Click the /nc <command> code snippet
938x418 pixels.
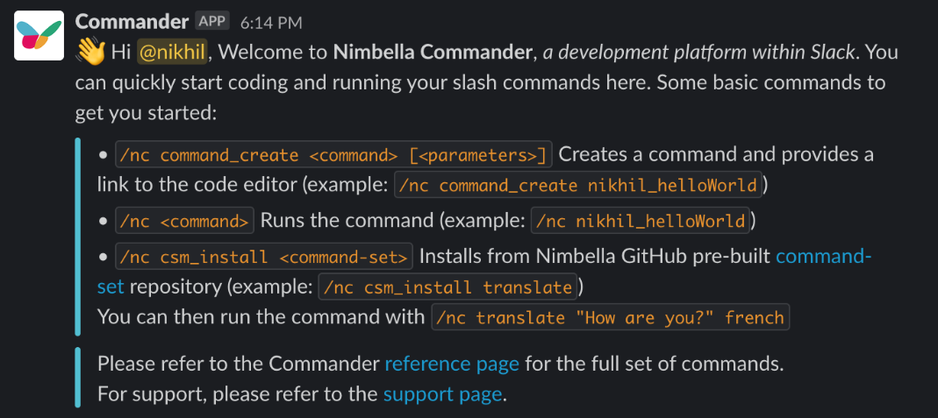pyautogui.click(x=184, y=221)
